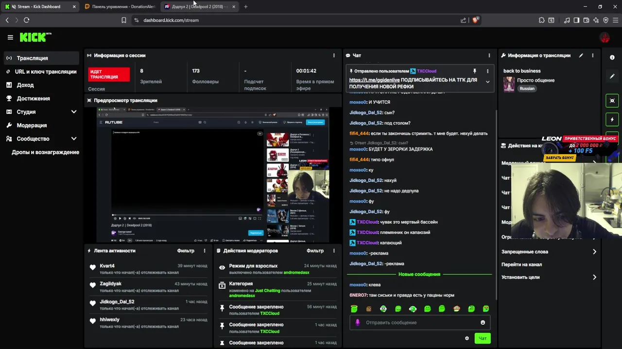Click 6NERO7 username in chat

pos(358,295)
